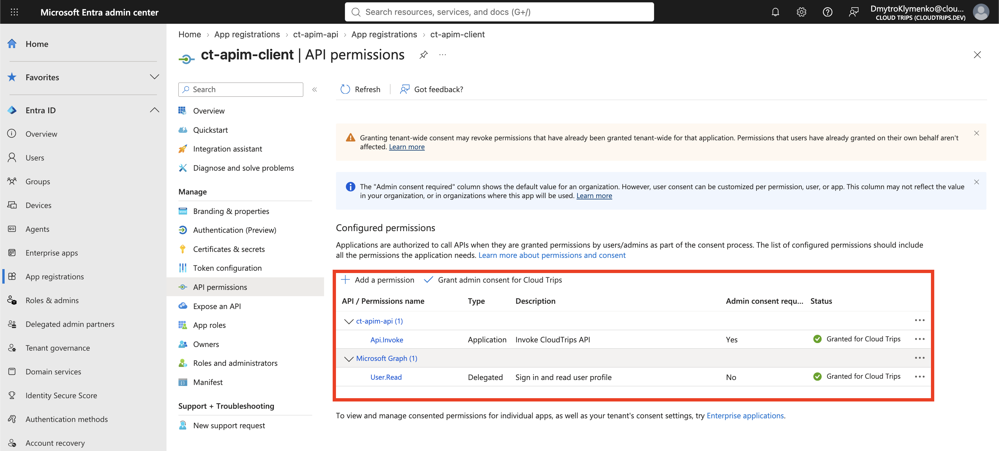Pin the ct-apim-client blade
The width and height of the screenshot is (999, 451).
point(424,54)
